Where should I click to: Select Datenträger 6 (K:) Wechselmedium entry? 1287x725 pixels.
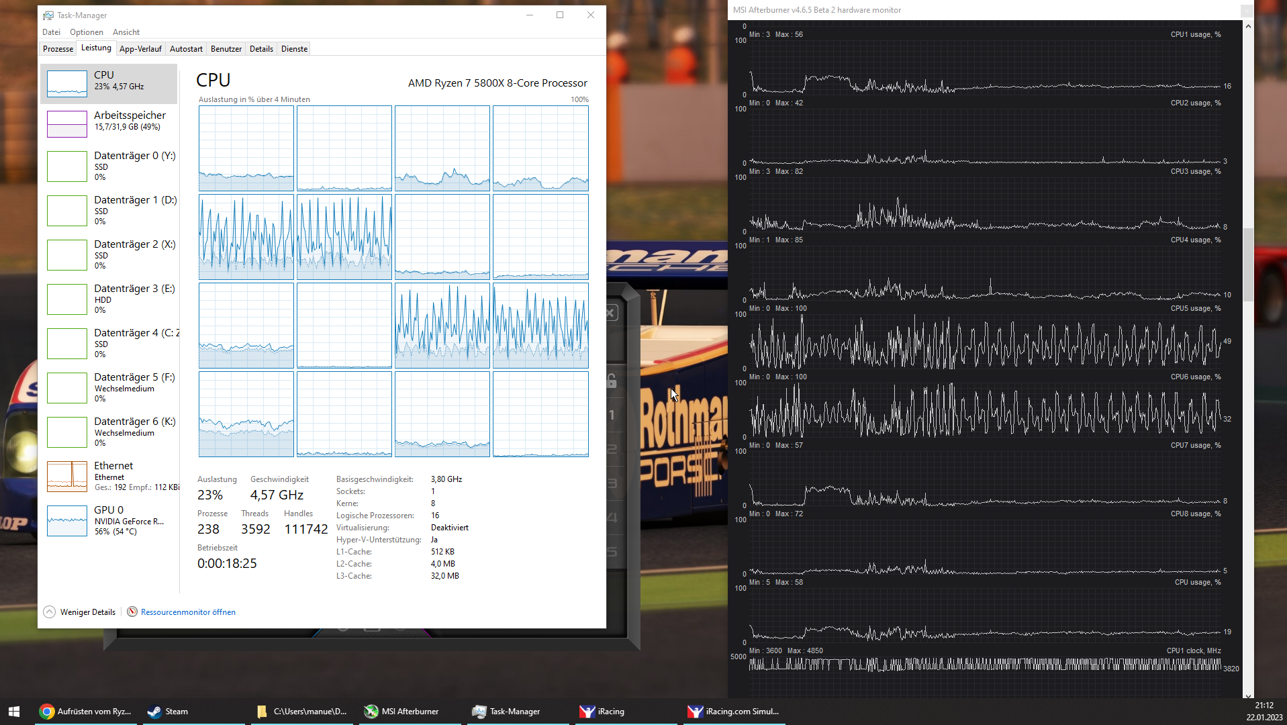tap(109, 432)
